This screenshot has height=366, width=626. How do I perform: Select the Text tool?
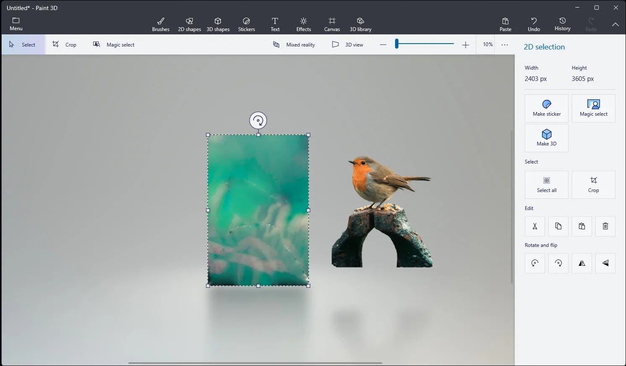pos(275,24)
